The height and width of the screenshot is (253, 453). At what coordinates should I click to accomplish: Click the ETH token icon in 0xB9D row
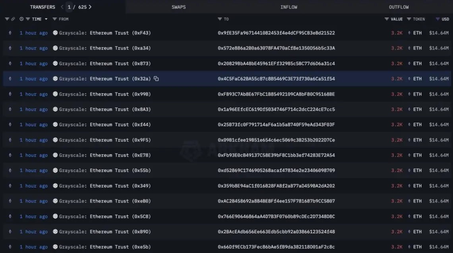pos(409,232)
